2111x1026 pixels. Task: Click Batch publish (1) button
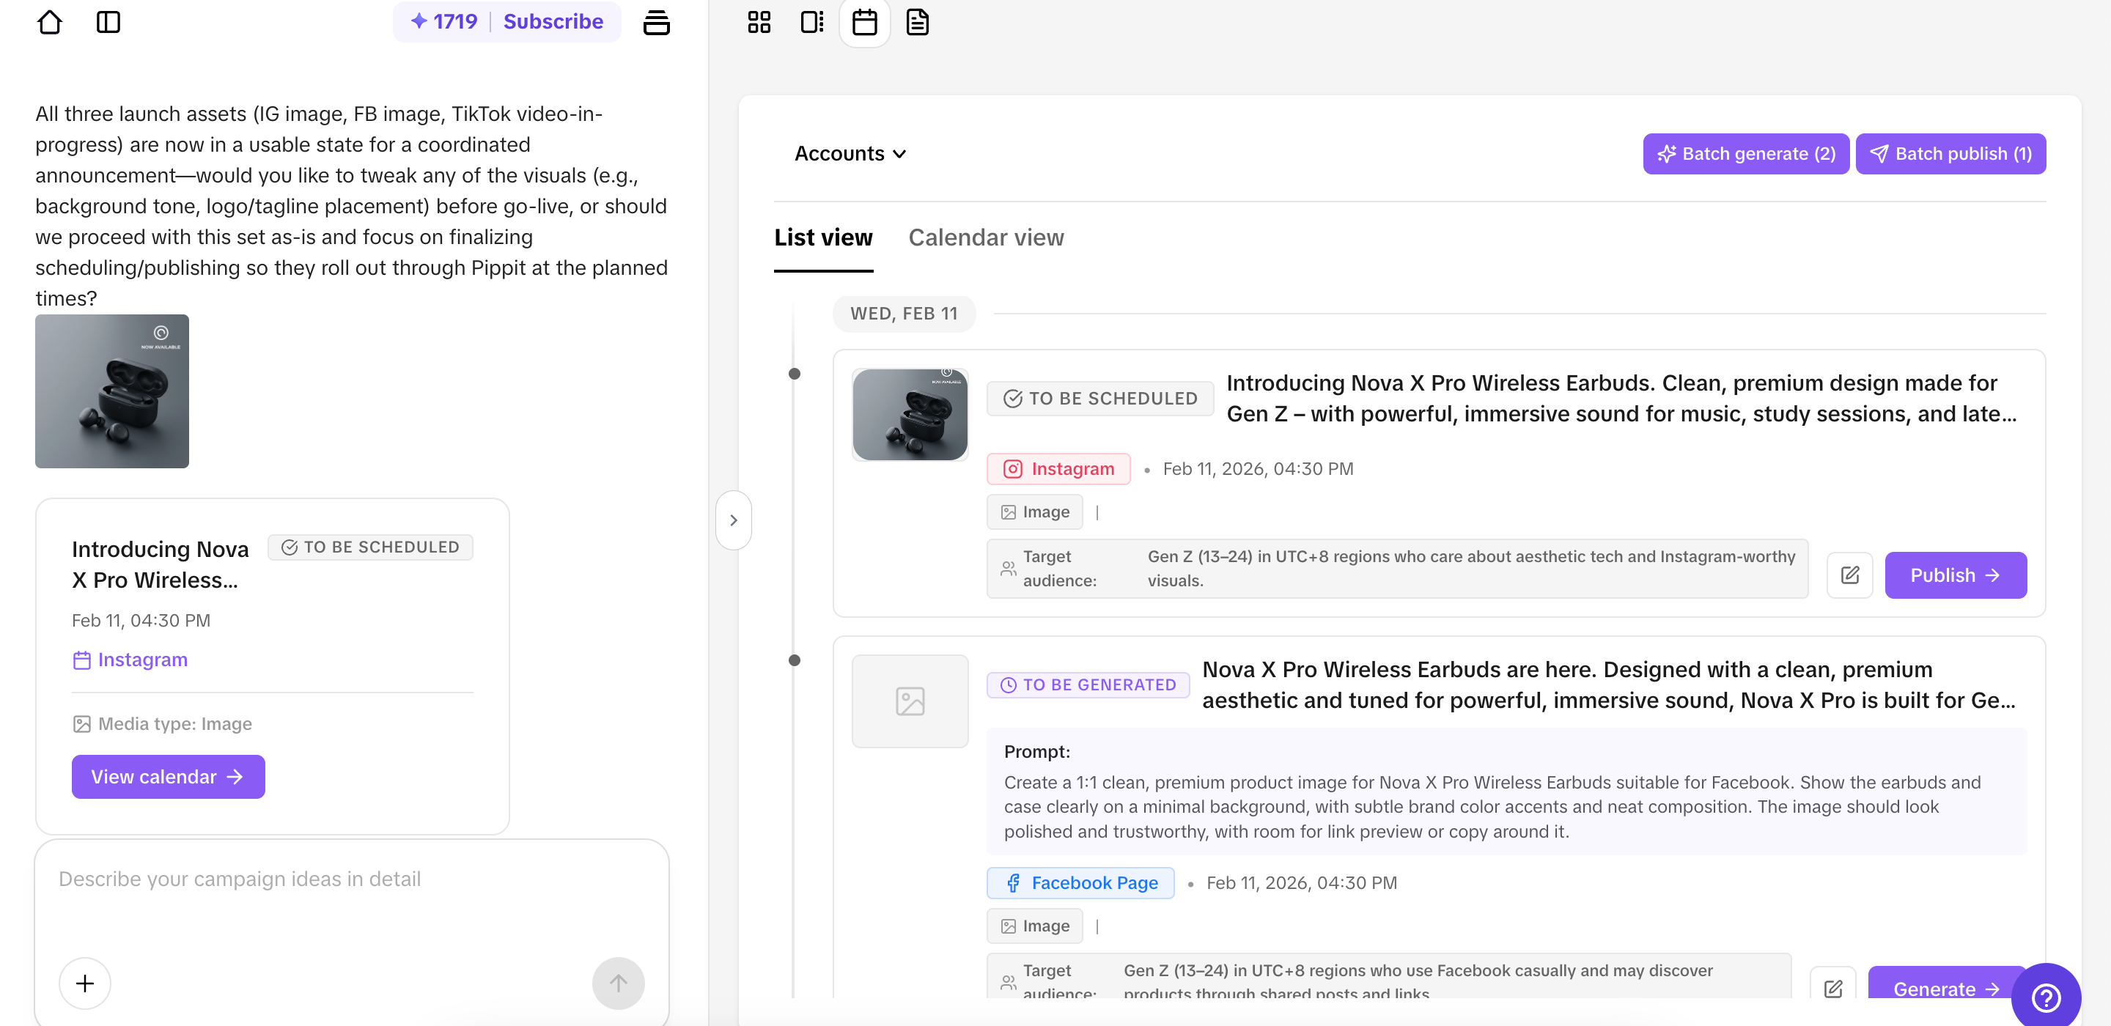coord(1950,153)
